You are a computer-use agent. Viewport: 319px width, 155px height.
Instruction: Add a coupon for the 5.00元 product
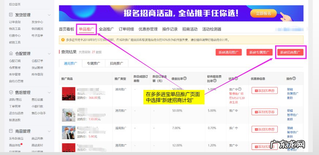tap(264, 129)
